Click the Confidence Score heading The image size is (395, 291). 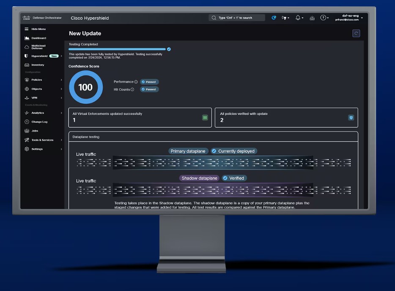(84, 66)
